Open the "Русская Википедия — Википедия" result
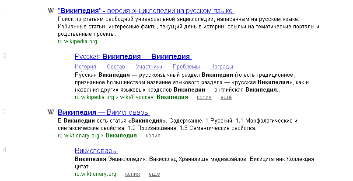The width and height of the screenshot is (353, 181). tap(133, 56)
